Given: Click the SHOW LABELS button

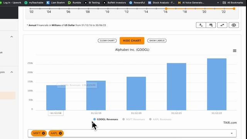Looking at the screenshot, I should 157,41.
